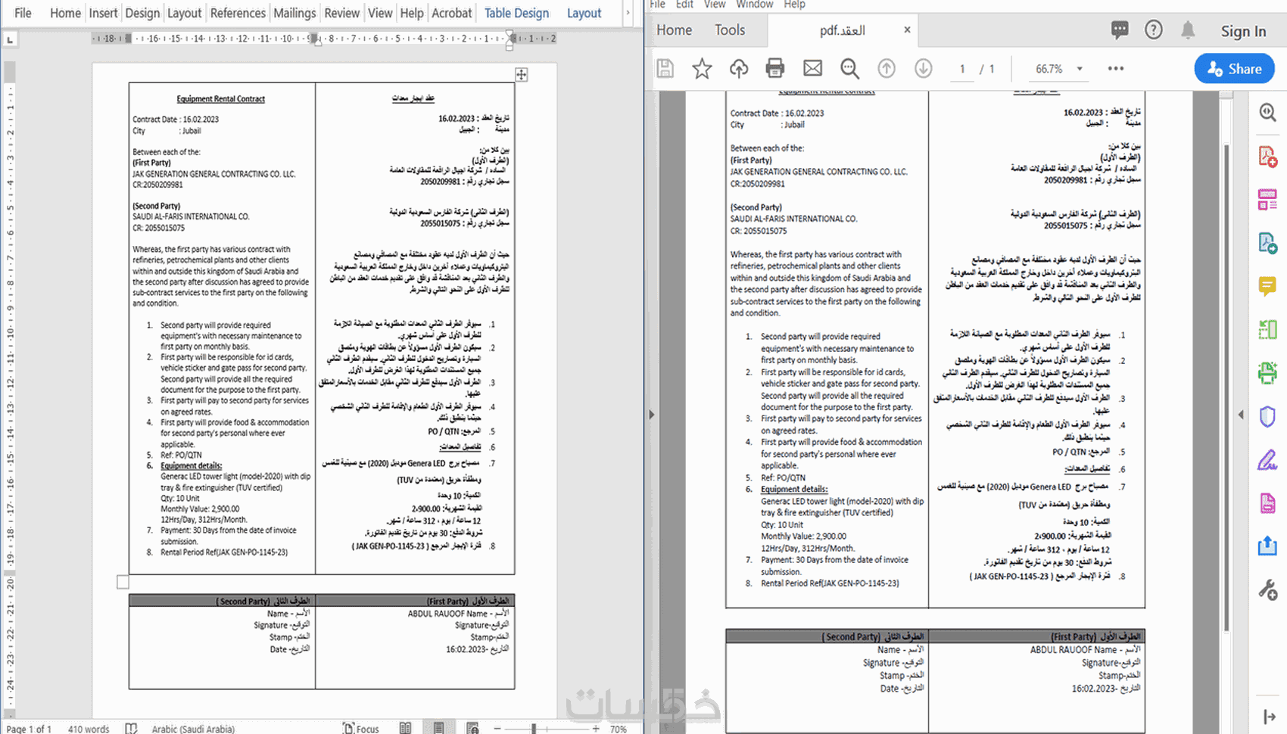
Task: Click the cloud upload icon in Acrobat
Action: click(738, 69)
